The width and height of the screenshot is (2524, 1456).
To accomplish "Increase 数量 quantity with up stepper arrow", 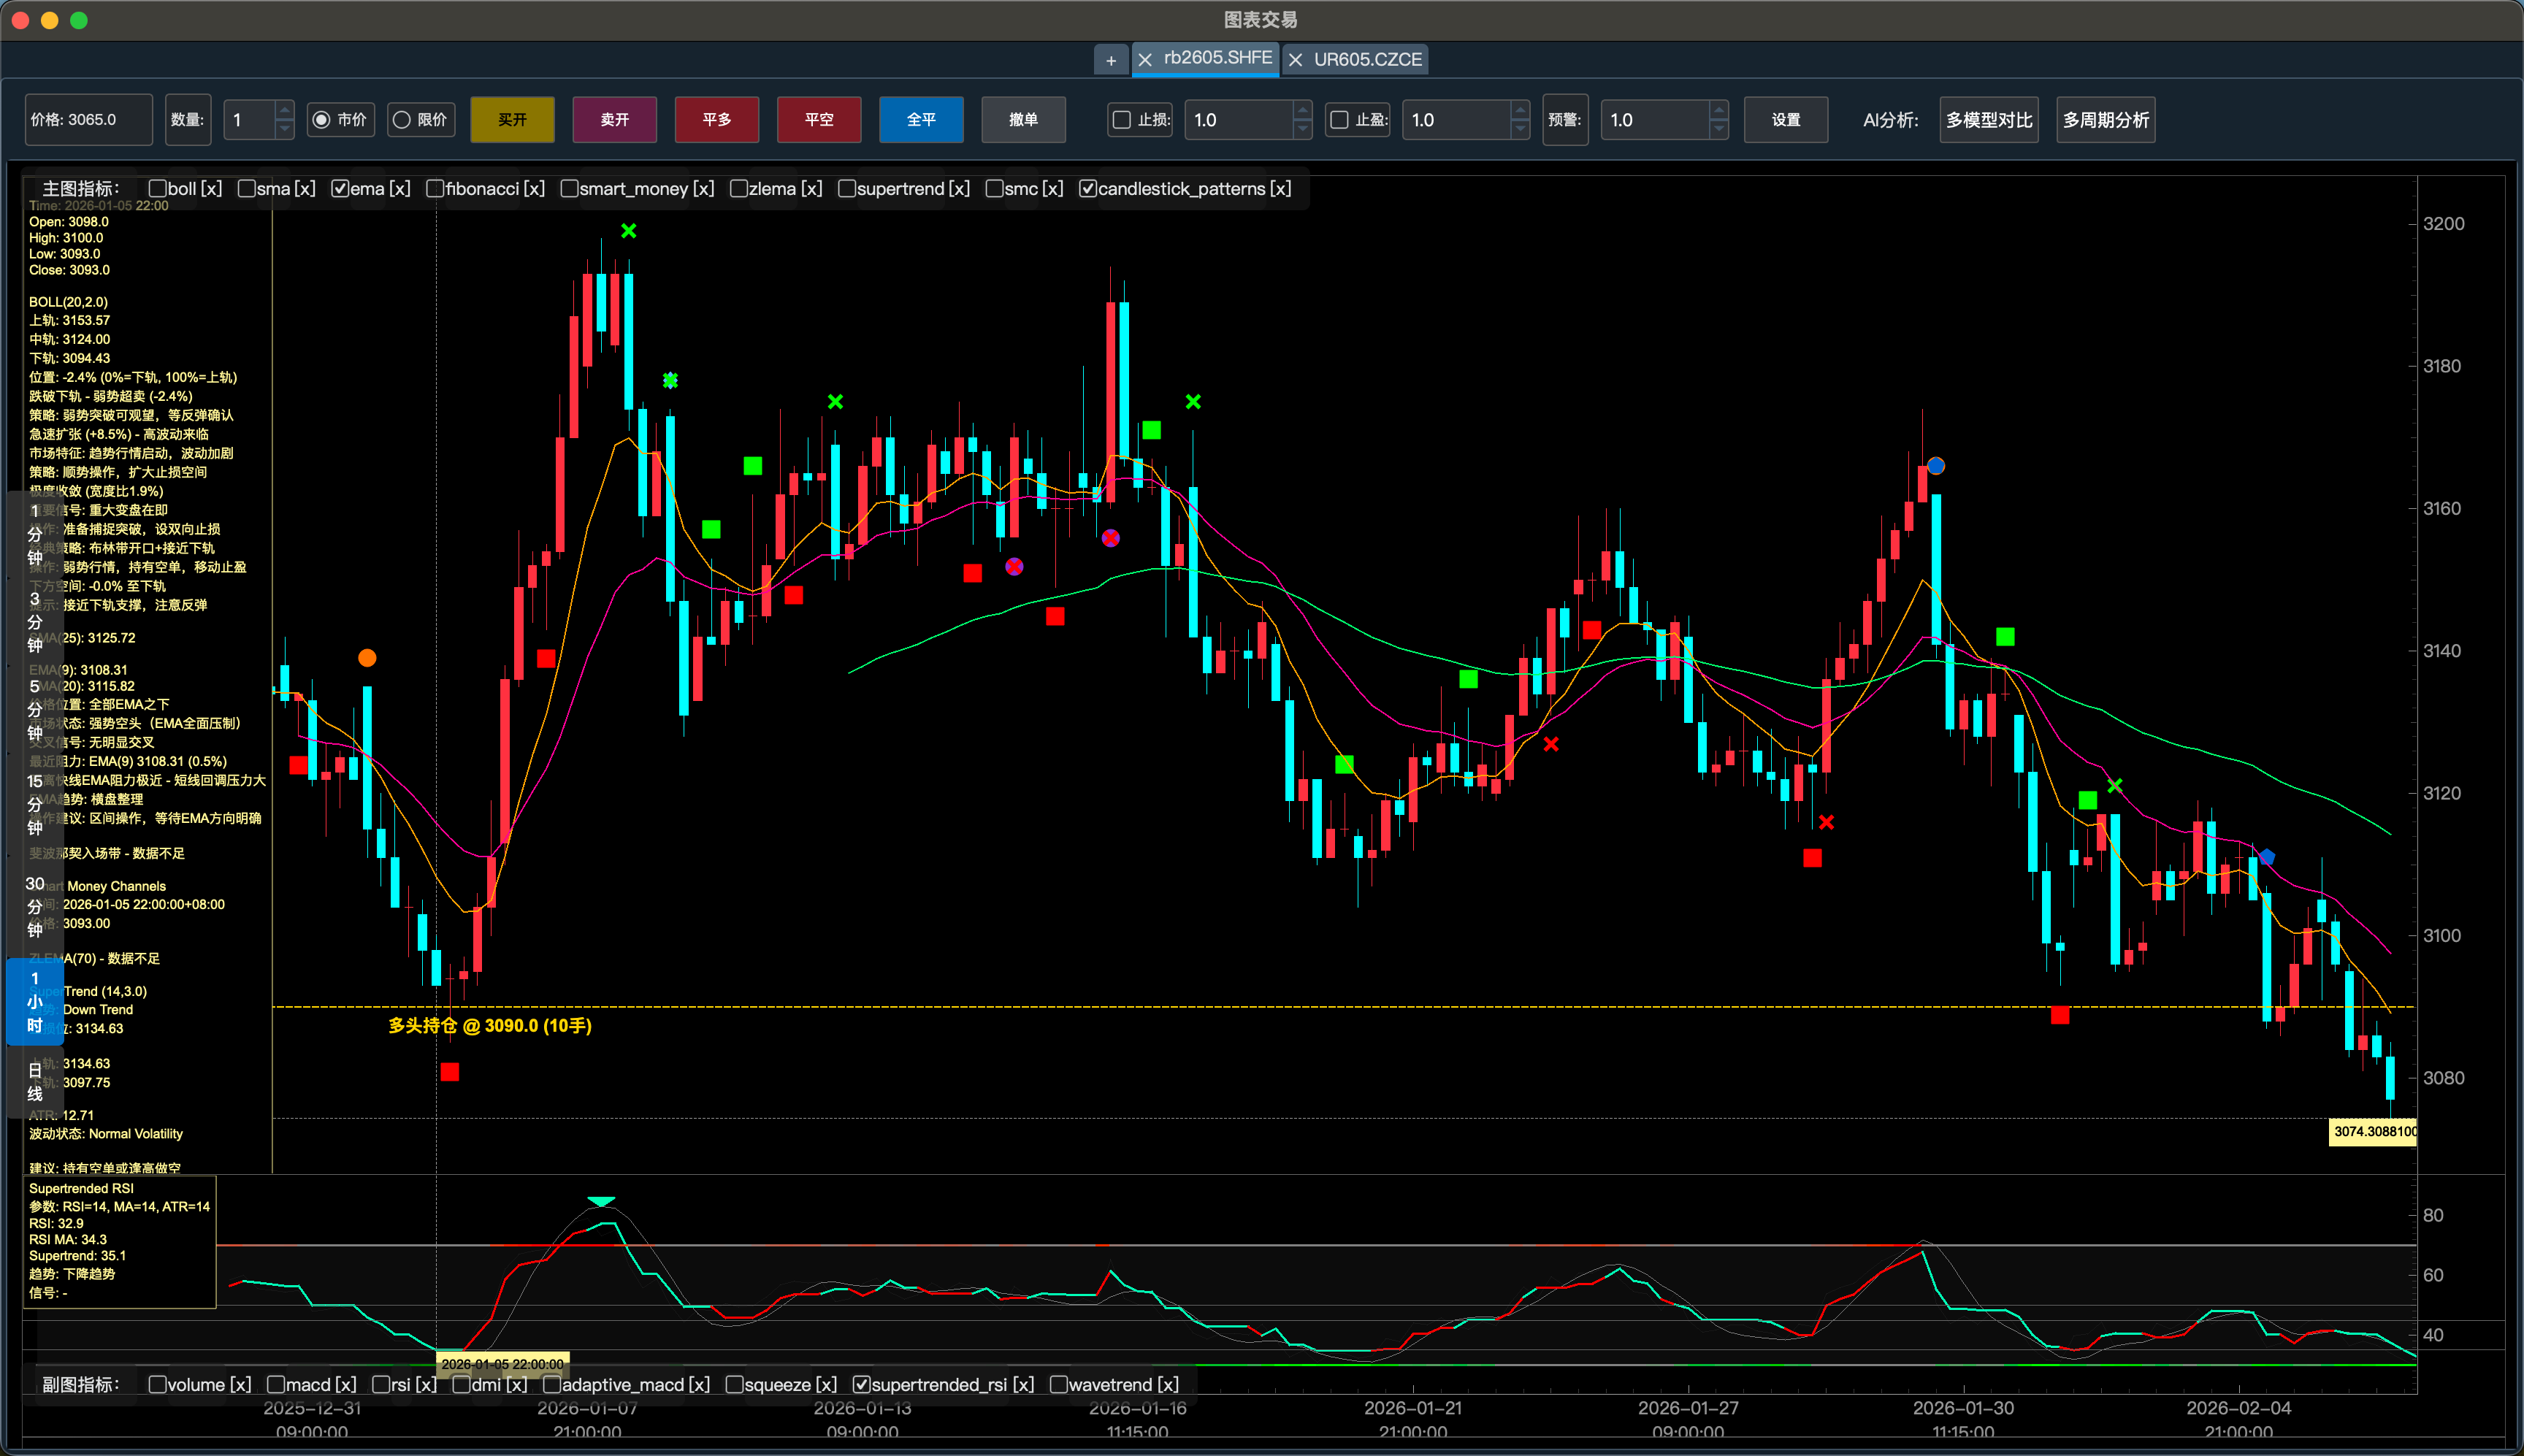I will pos(284,111).
